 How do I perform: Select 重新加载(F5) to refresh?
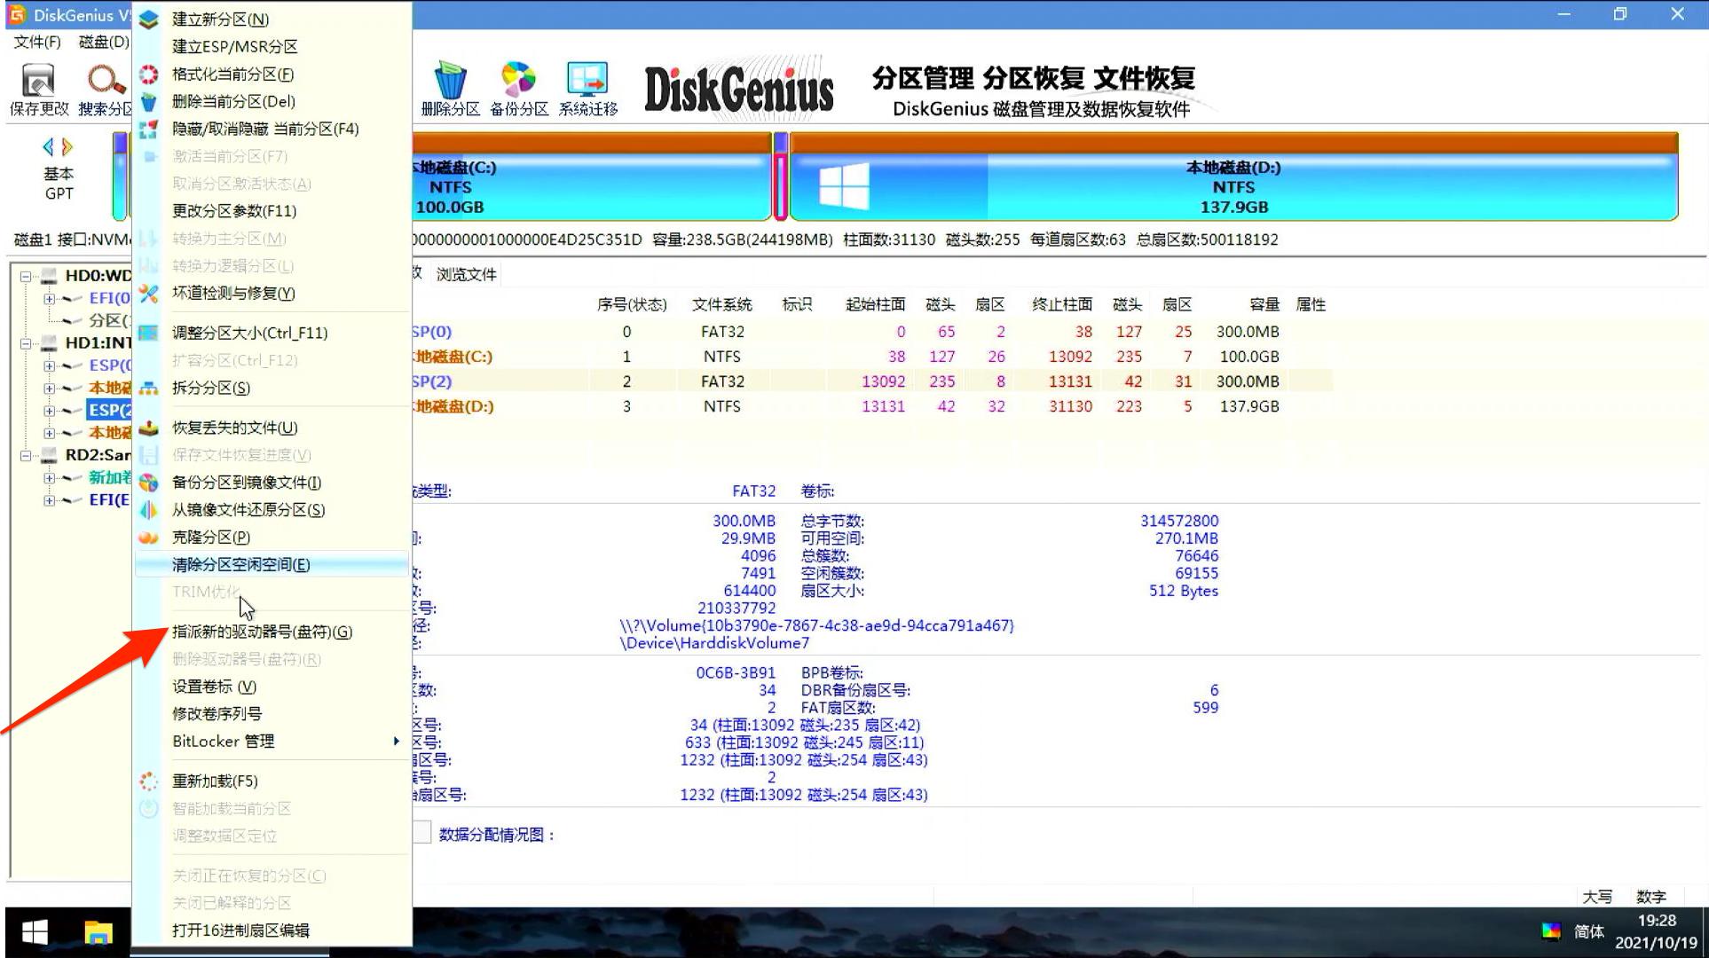pyautogui.click(x=216, y=780)
